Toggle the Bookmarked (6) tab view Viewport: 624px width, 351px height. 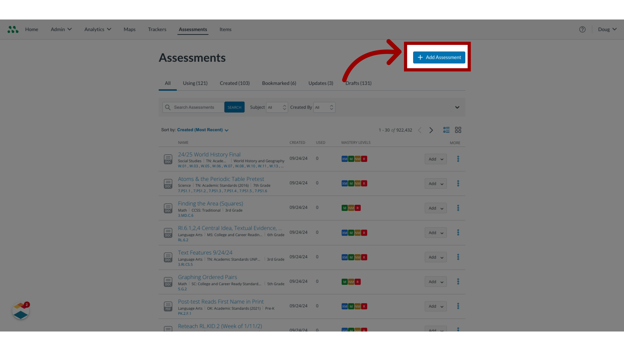[x=279, y=83]
